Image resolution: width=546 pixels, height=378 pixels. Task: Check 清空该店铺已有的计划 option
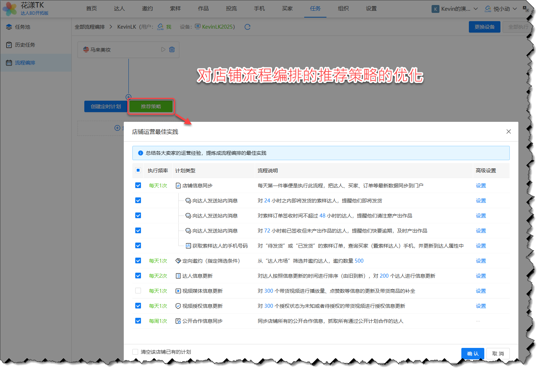click(x=135, y=352)
